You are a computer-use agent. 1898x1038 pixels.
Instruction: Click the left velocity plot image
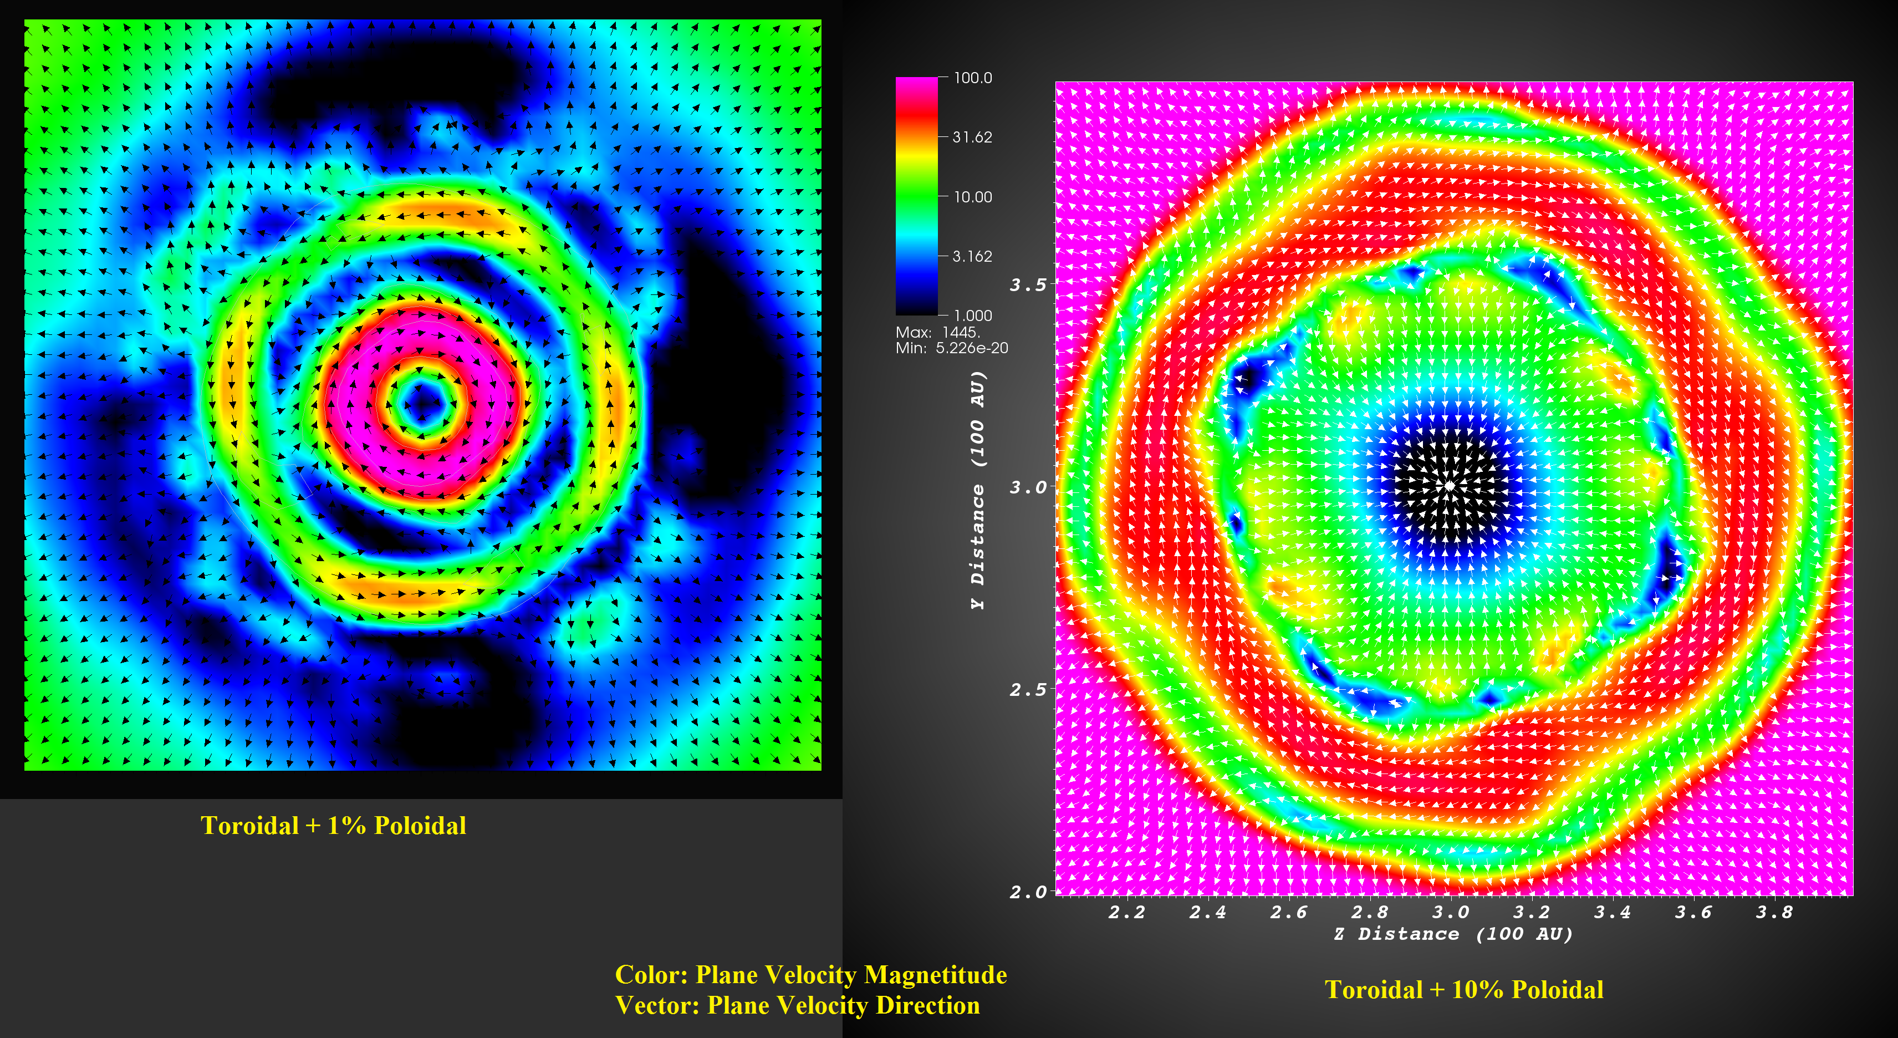pyautogui.click(x=423, y=395)
